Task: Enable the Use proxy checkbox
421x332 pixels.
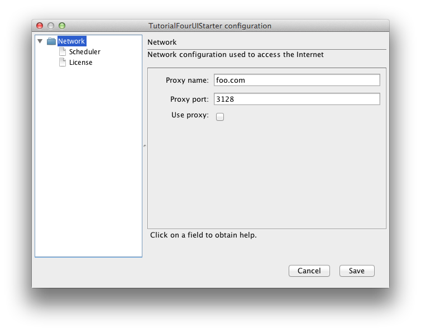Action: click(x=220, y=117)
